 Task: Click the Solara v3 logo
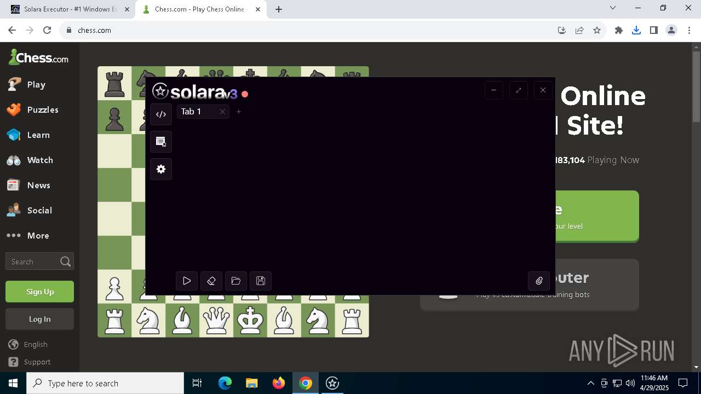click(195, 91)
